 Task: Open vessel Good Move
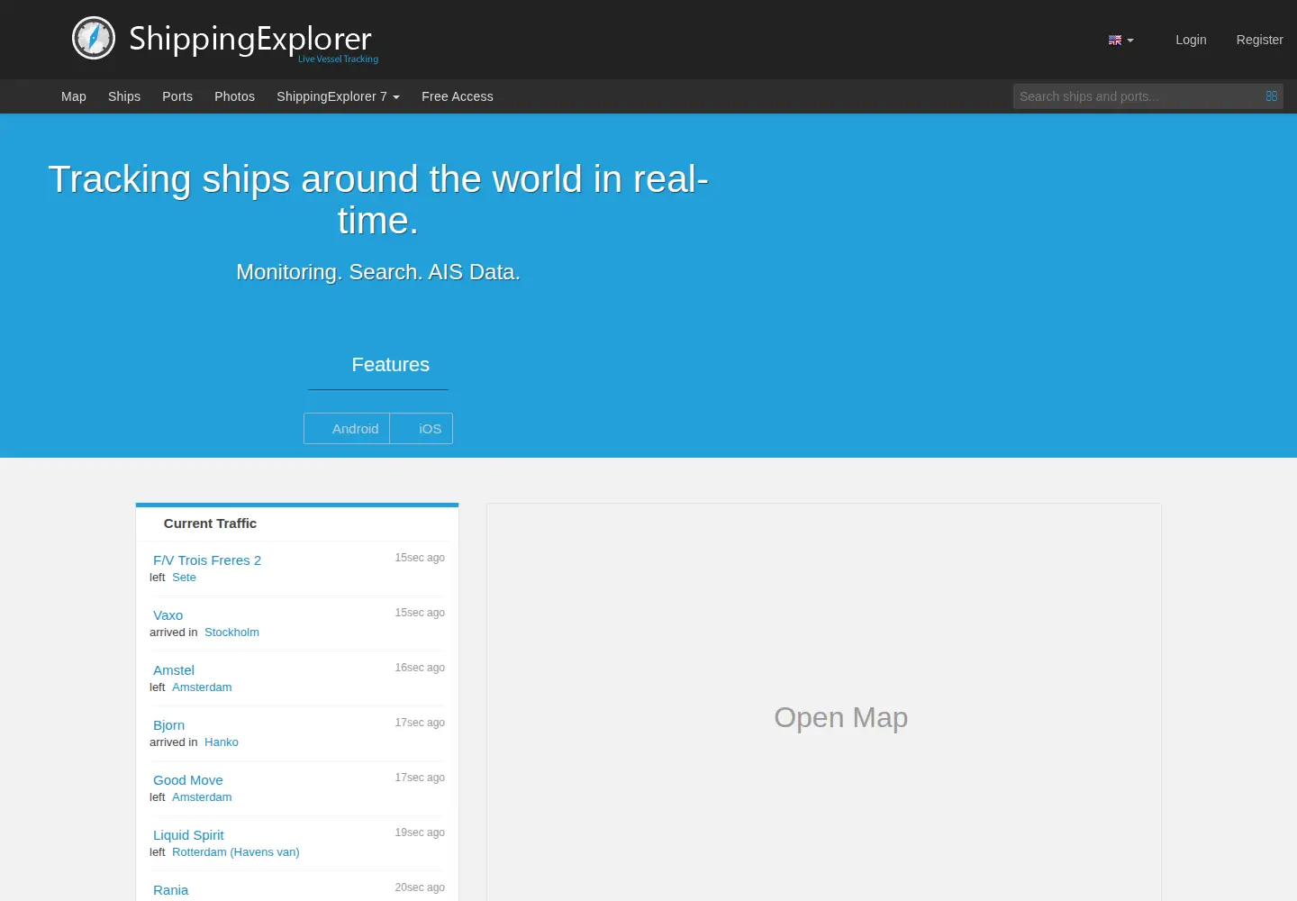[x=187, y=780]
